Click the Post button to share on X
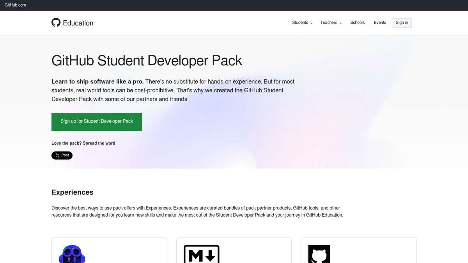The width and height of the screenshot is (468, 263). pos(62,155)
